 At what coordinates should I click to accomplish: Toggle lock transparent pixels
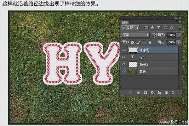133,42
